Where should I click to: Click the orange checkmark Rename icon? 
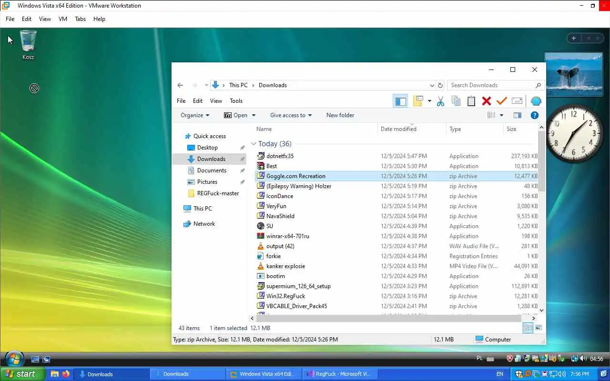(x=501, y=101)
